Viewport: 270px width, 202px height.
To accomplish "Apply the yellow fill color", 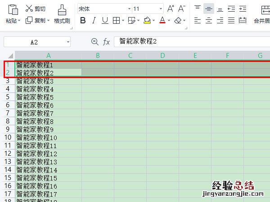I will (x=147, y=20).
